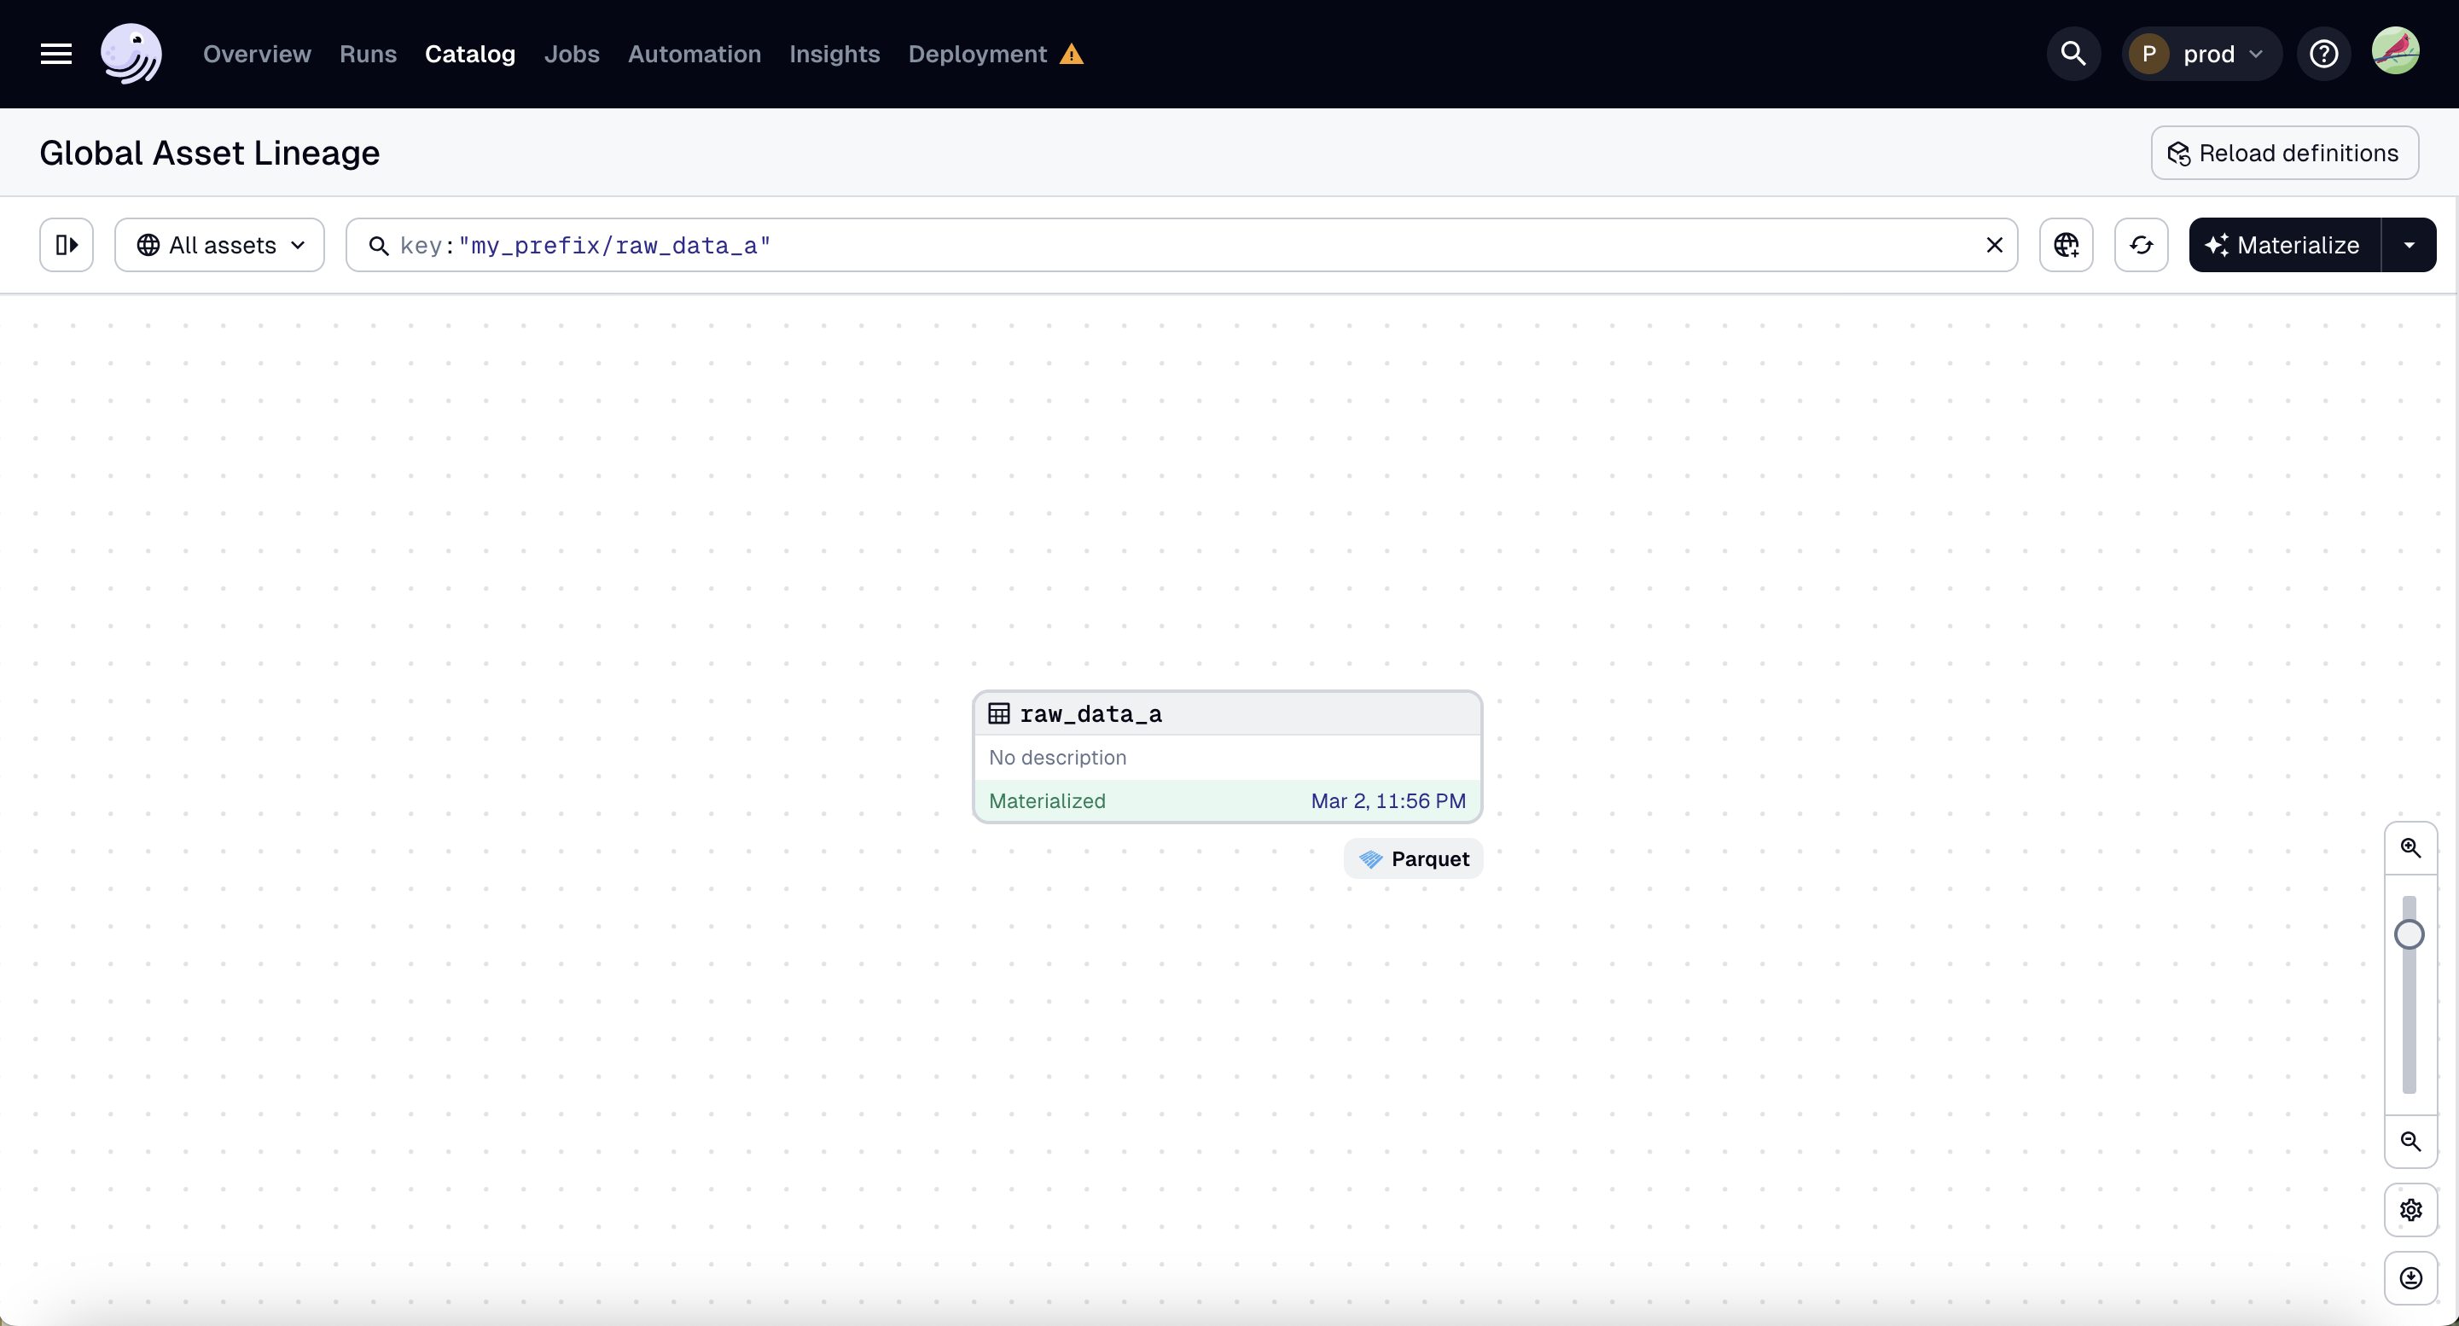
Task: Open the Catalog tab
Action: 470,54
